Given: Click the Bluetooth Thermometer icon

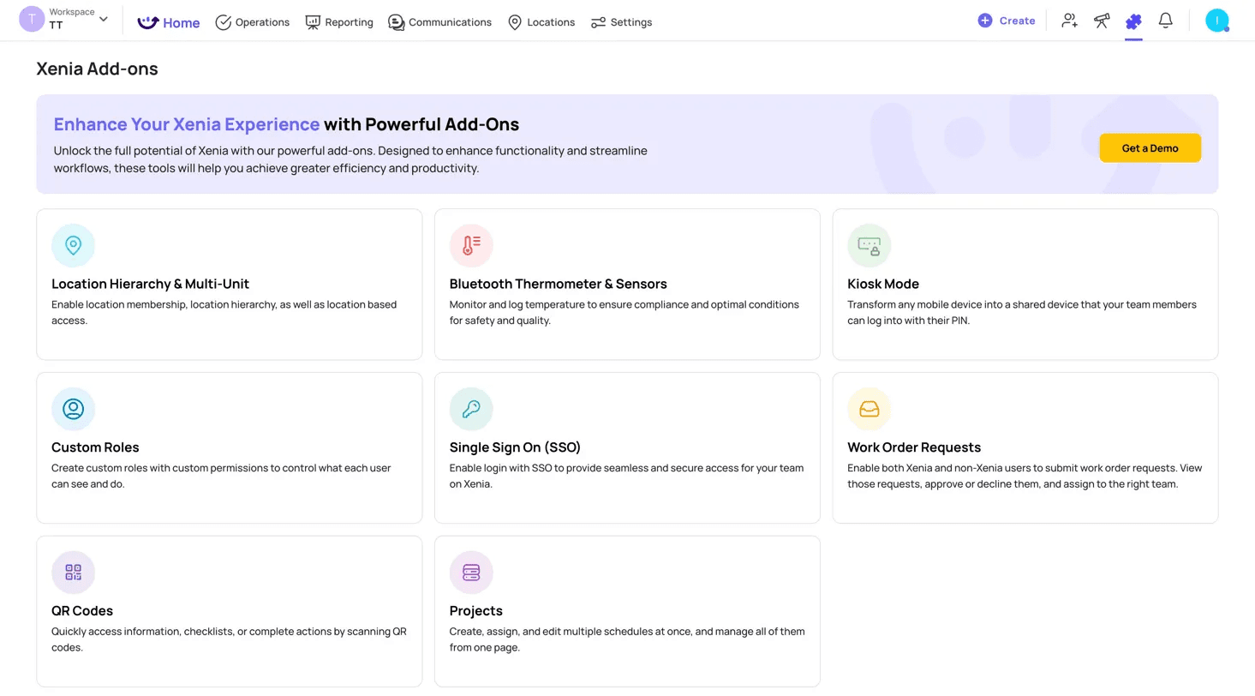Looking at the screenshot, I should coord(471,246).
